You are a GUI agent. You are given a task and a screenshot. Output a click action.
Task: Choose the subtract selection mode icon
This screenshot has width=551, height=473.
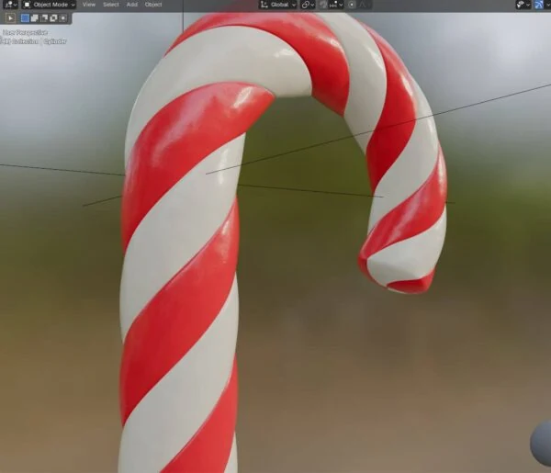(44, 18)
